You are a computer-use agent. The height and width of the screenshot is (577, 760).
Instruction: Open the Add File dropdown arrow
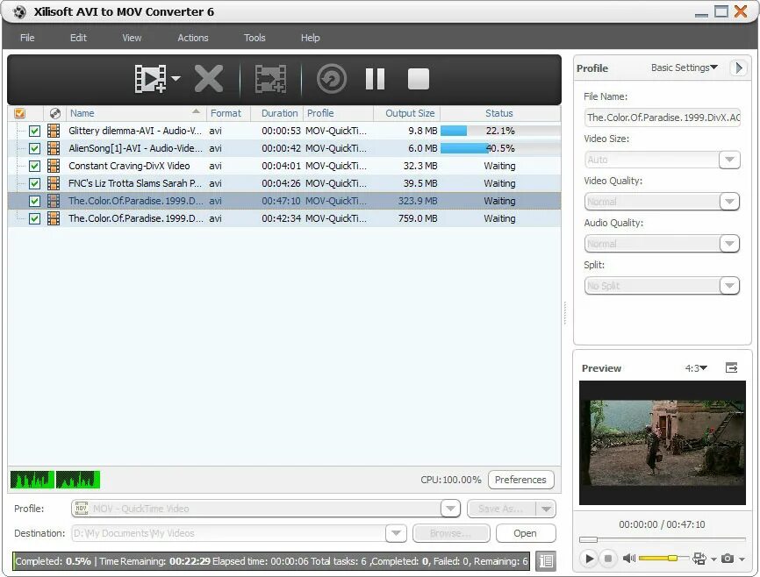(176, 79)
